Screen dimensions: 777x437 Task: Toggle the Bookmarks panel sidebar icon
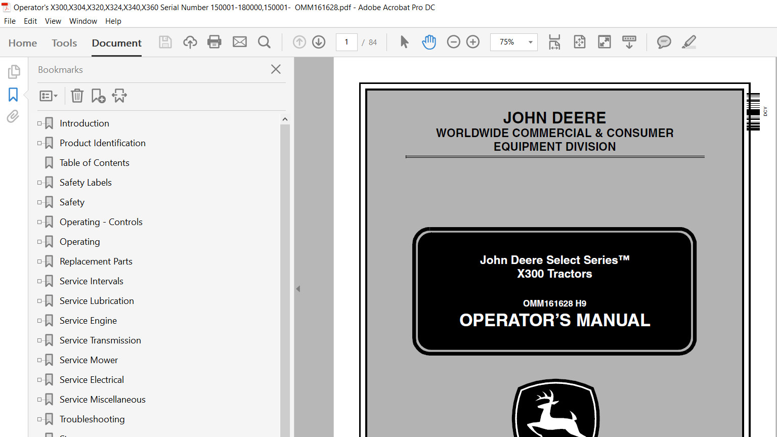pos(13,95)
